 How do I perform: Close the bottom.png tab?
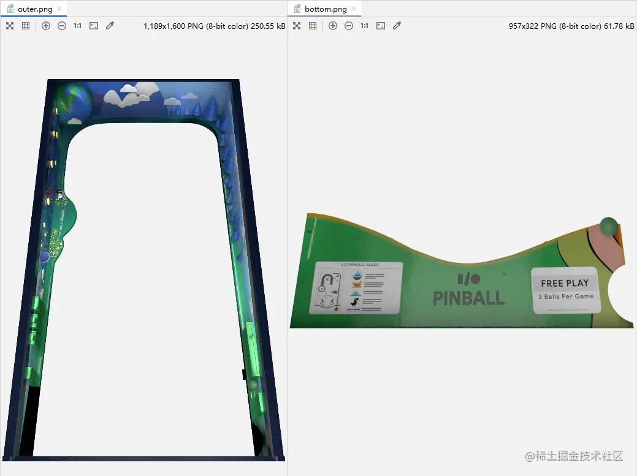354,9
